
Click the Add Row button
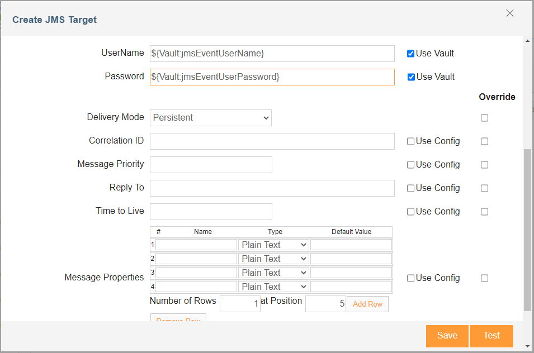click(x=367, y=304)
